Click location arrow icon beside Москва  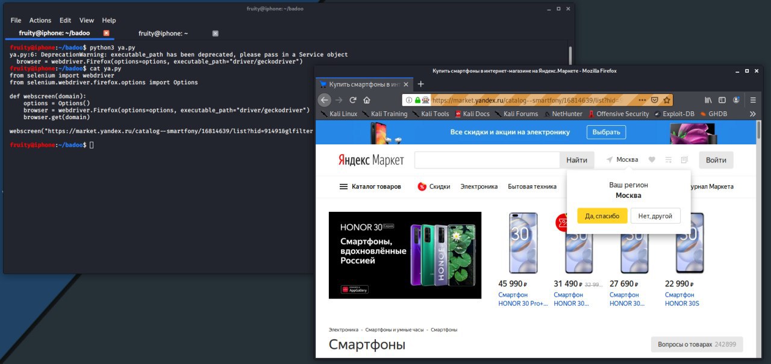click(x=610, y=160)
